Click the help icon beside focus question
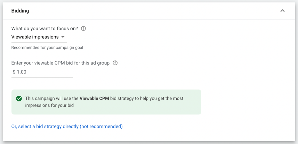 [x=83, y=28]
